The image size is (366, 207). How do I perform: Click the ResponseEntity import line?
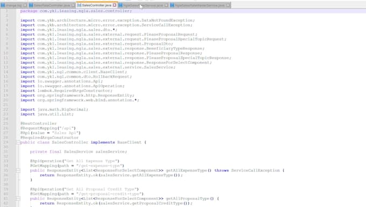point(78,95)
